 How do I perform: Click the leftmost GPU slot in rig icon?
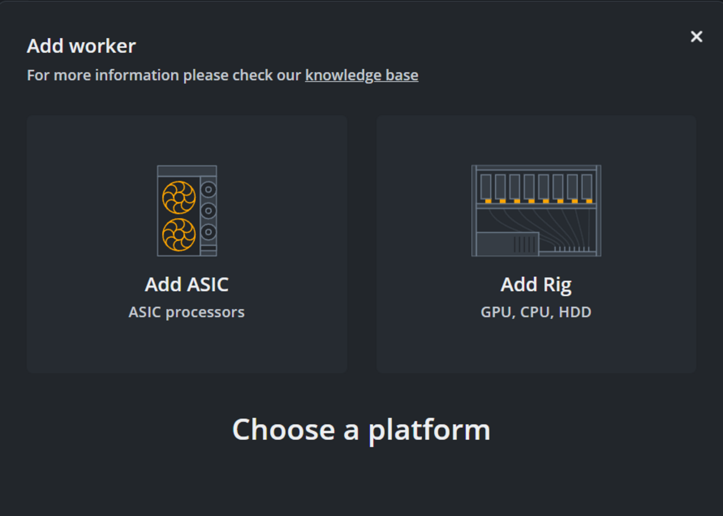pyautogui.click(x=486, y=187)
